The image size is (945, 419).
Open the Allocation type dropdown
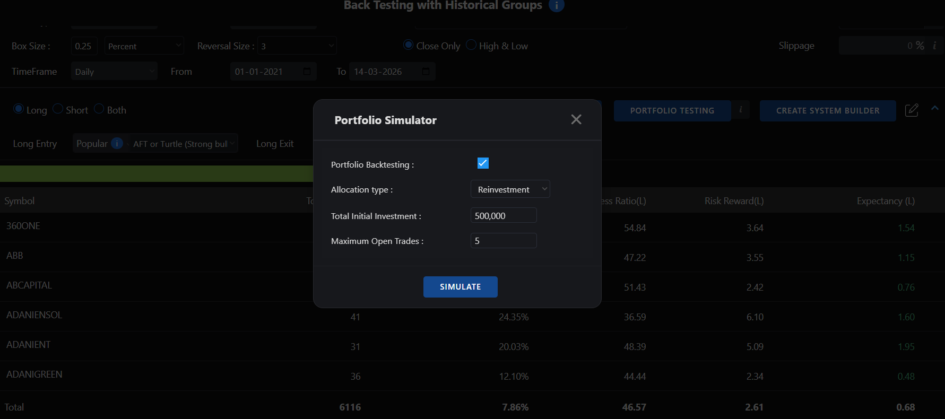click(x=510, y=189)
